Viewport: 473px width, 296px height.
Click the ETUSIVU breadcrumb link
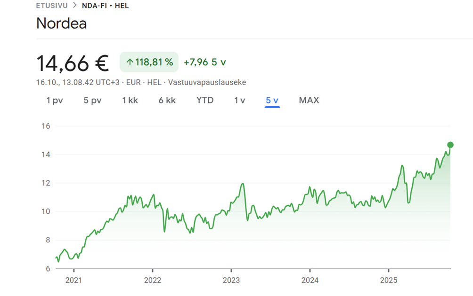(52, 6)
